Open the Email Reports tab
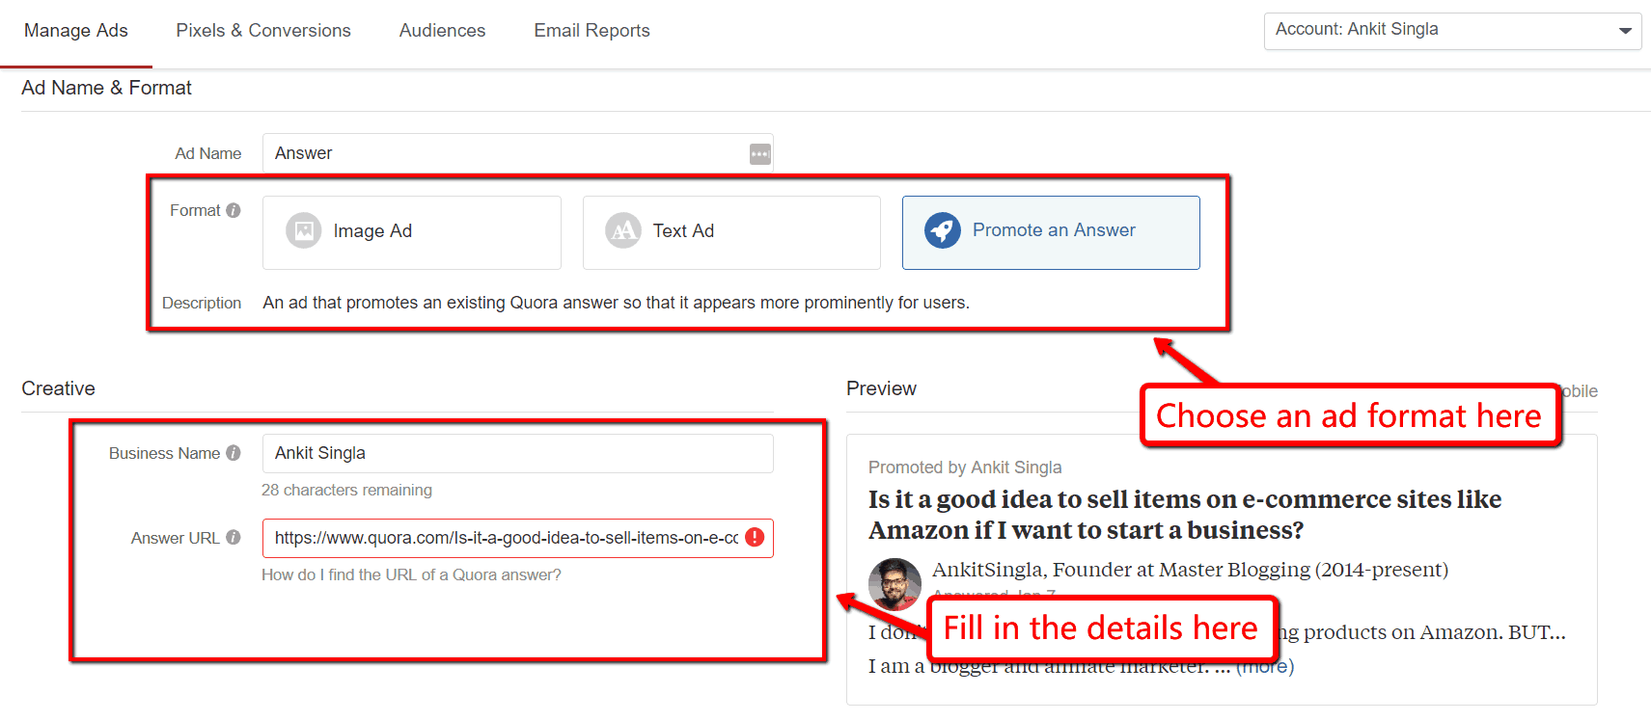Image resolution: width=1651 pixels, height=721 pixels. (x=592, y=31)
